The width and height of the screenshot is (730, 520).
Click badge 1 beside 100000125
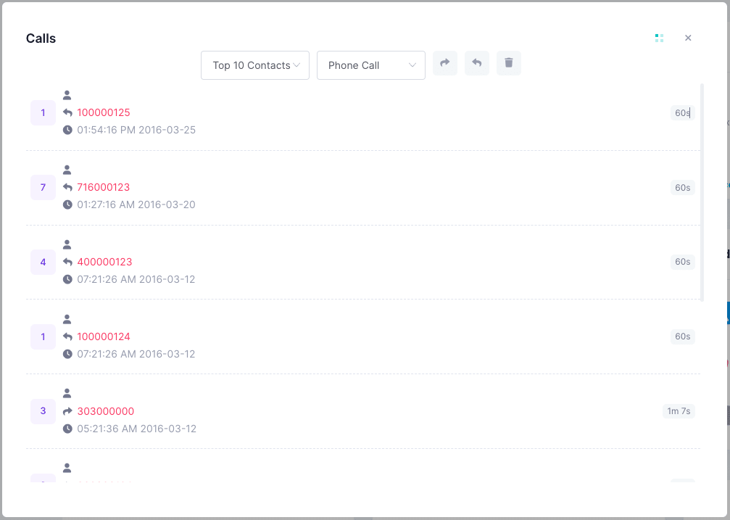tap(43, 112)
